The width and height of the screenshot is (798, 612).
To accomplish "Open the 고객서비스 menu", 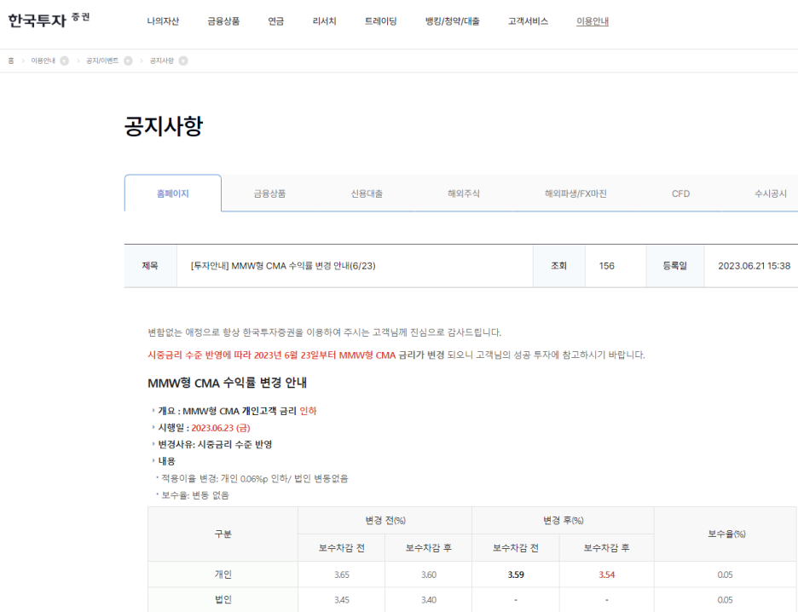I will coord(528,21).
